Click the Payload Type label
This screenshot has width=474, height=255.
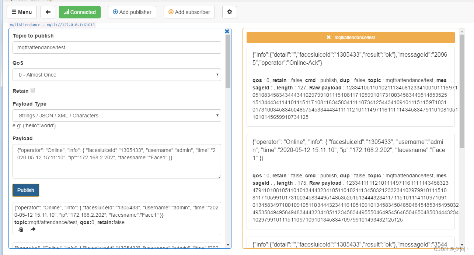point(29,104)
